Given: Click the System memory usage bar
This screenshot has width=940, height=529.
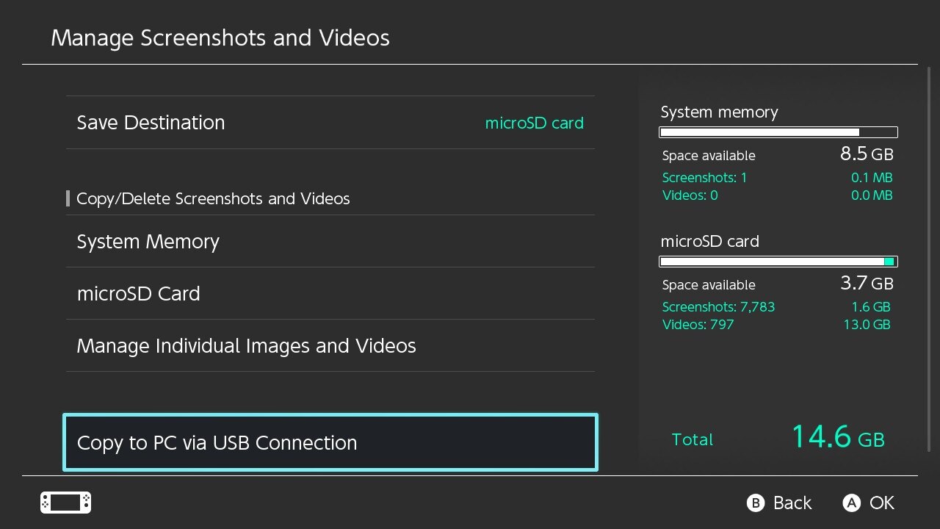Looking at the screenshot, I should click(778, 132).
